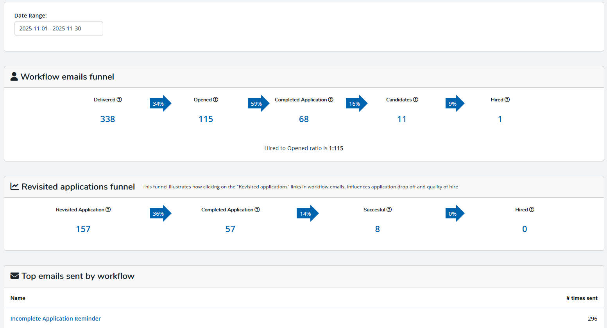
Task: Open the help icon next to Succesful
Action: click(389, 209)
